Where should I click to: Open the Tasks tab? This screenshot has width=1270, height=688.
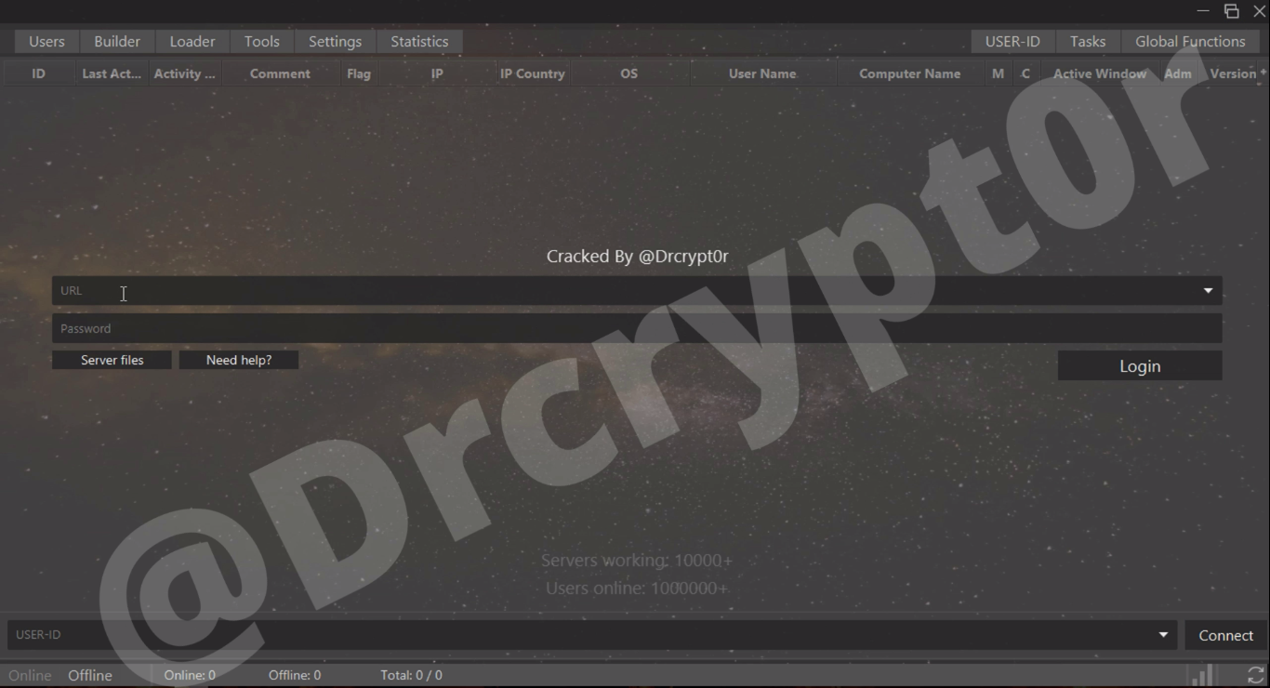[x=1088, y=42]
